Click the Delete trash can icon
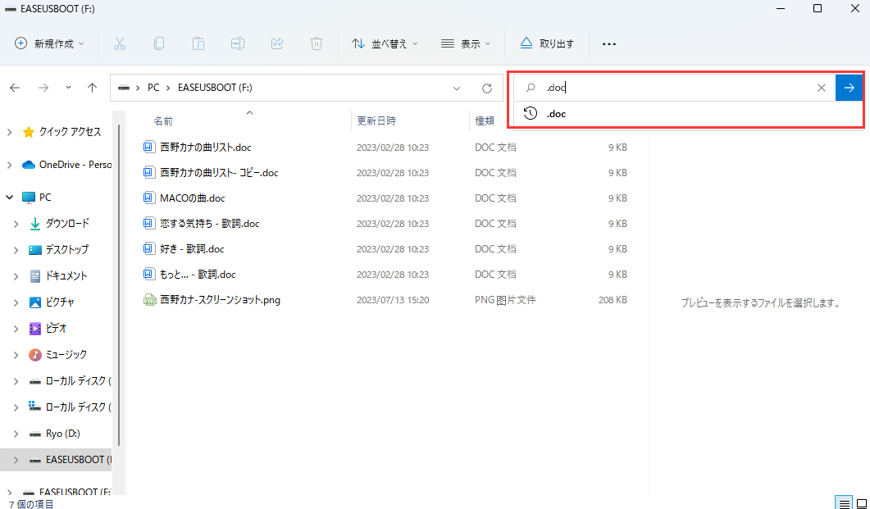Viewport: 870px width, 509px height. pyautogui.click(x=317, y=43)
